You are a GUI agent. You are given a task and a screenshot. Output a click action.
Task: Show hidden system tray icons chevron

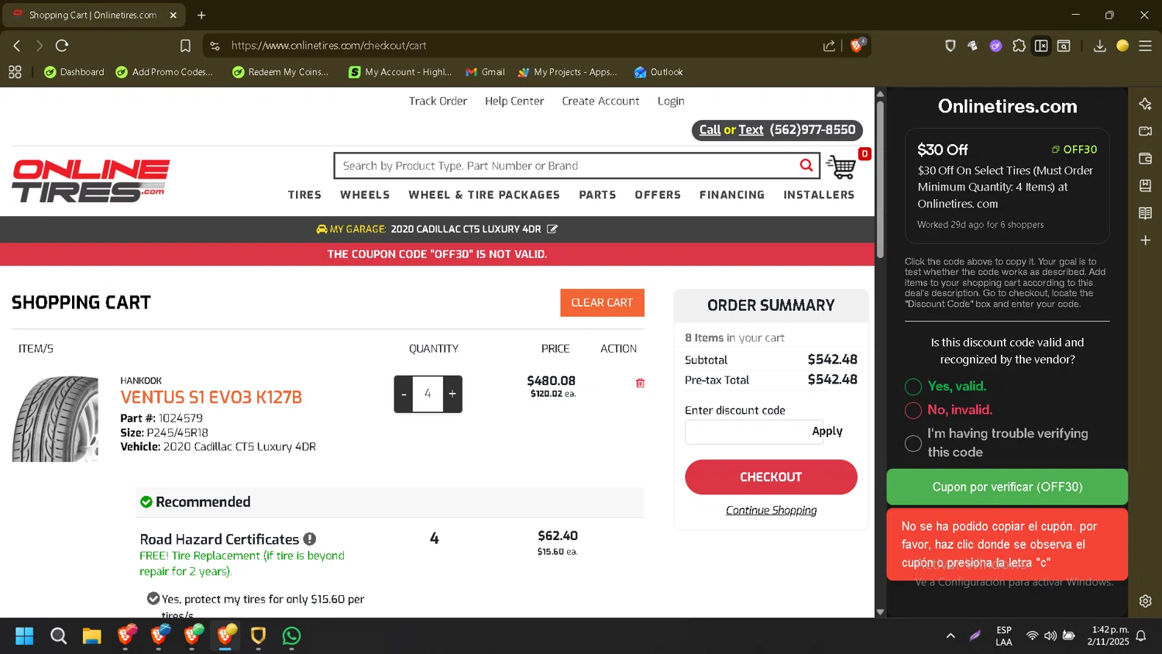pos(951,636)
